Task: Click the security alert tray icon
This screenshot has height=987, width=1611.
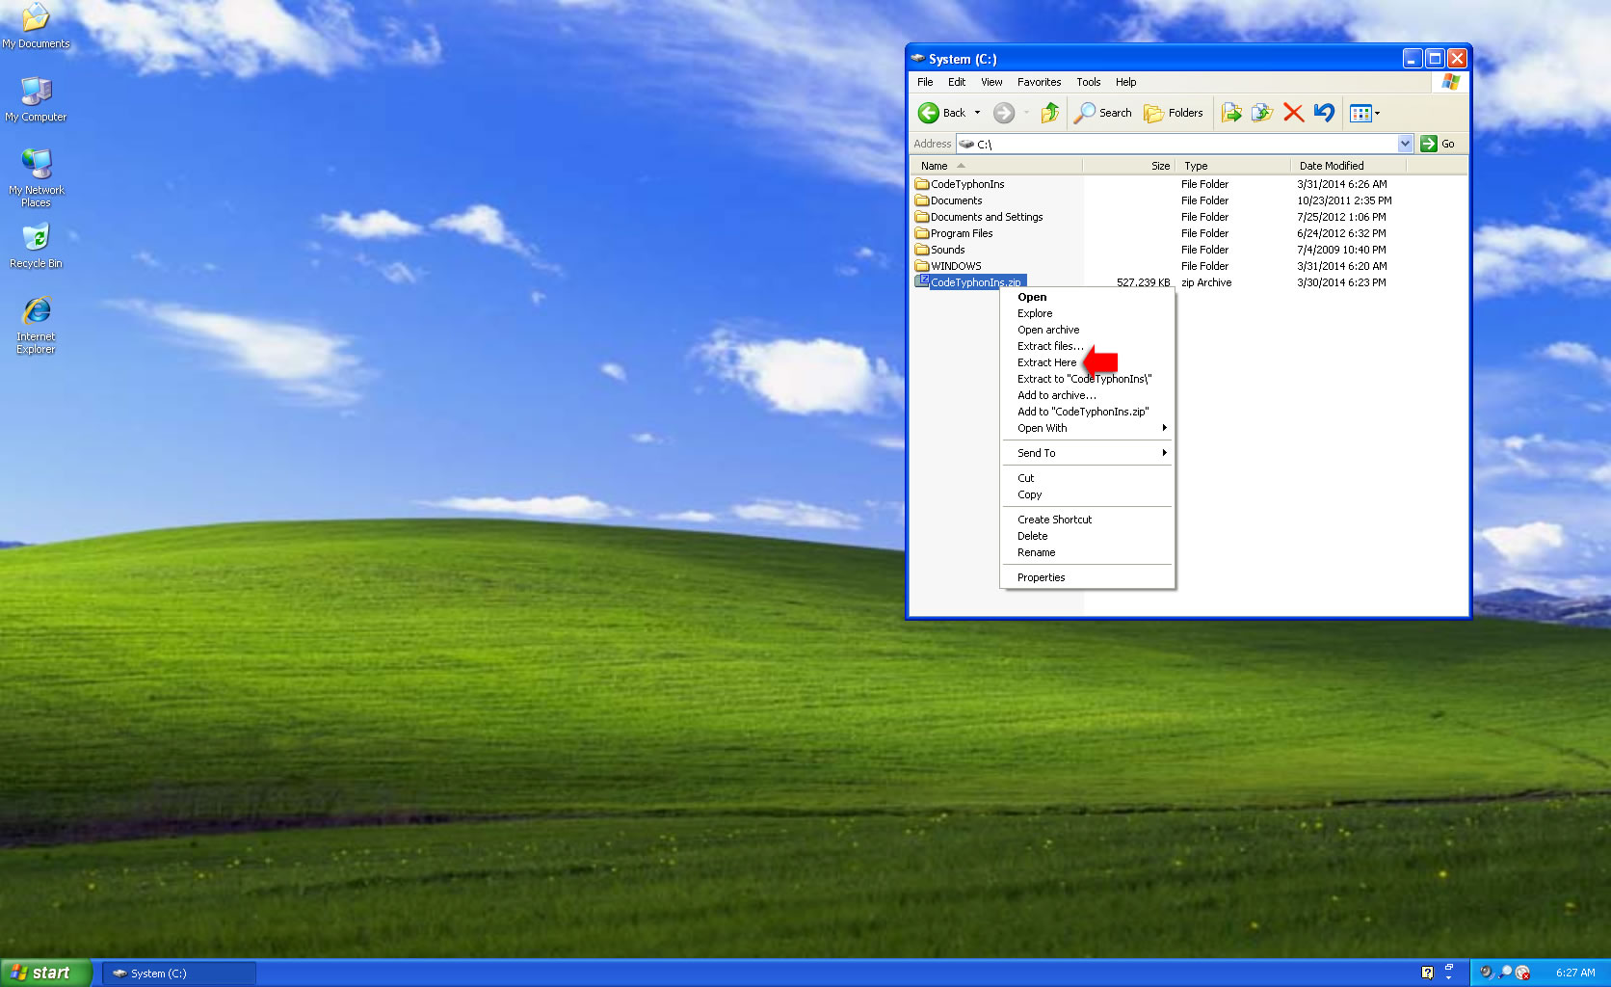Action: pos(1522,973)
